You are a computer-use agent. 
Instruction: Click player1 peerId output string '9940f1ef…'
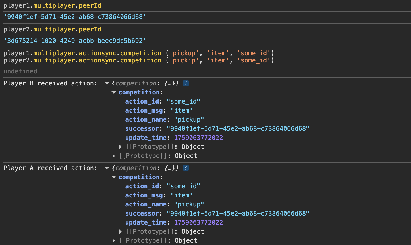click(x=75, y=17)
